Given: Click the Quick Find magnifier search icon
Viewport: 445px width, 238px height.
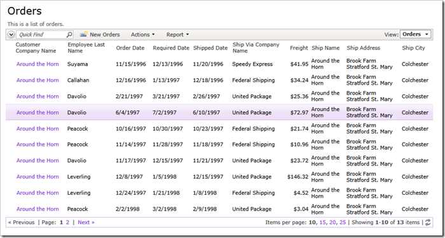Looking at the screenshot, I should tap(69, 34).
